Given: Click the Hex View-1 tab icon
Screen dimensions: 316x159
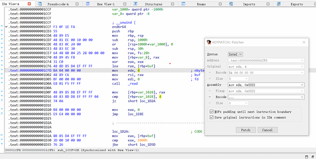Looking at the screenshot, I should coord(88,4).
